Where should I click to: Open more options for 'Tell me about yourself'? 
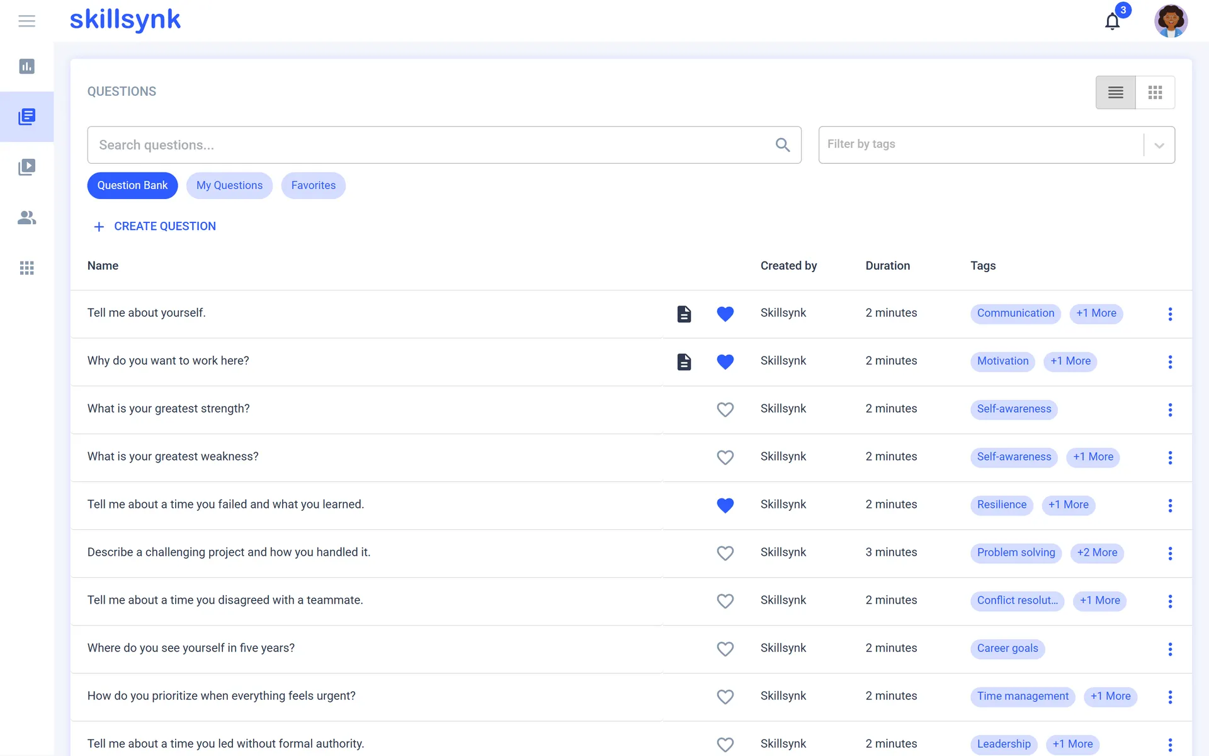tap(1170, 314)
